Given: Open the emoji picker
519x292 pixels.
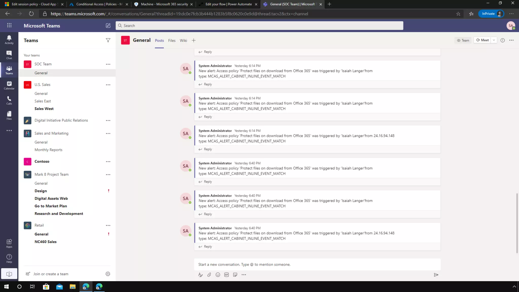Looking at the screenshot, I should click(218, 275).
